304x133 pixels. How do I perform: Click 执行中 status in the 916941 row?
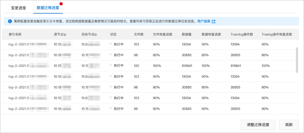pyautogui.click(x=118, y=66)
